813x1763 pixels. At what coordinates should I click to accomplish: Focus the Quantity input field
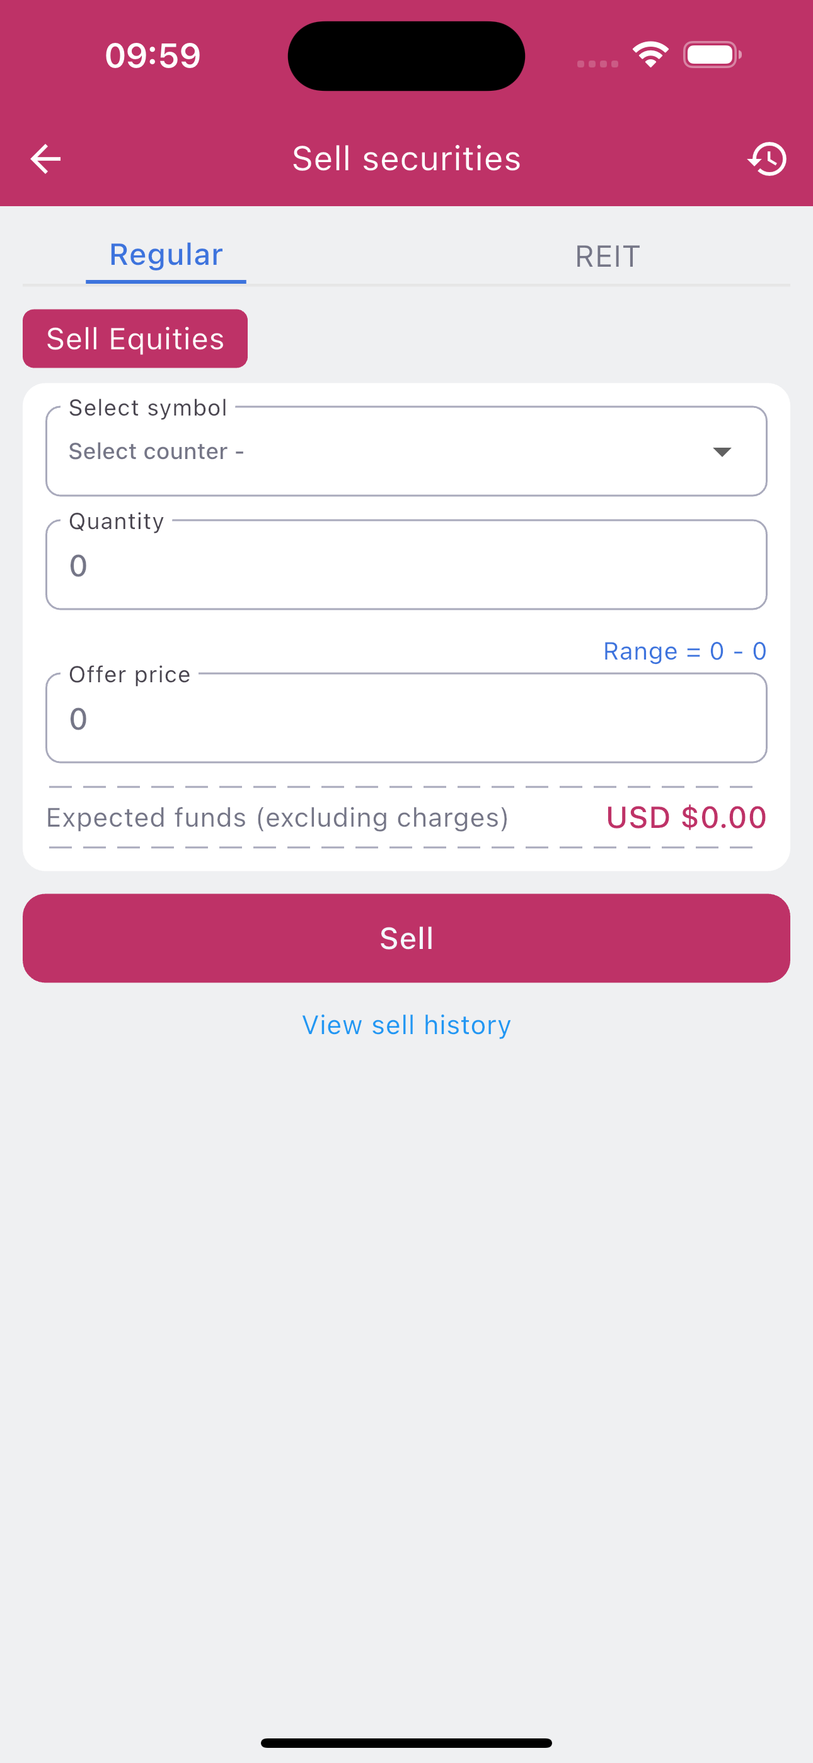[x=407, y=564]
